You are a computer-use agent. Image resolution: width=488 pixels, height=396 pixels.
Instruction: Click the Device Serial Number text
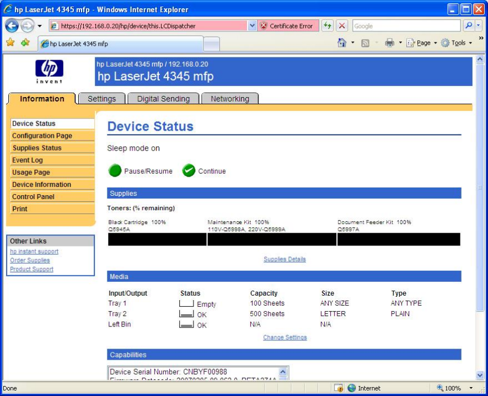pos(168,372)
